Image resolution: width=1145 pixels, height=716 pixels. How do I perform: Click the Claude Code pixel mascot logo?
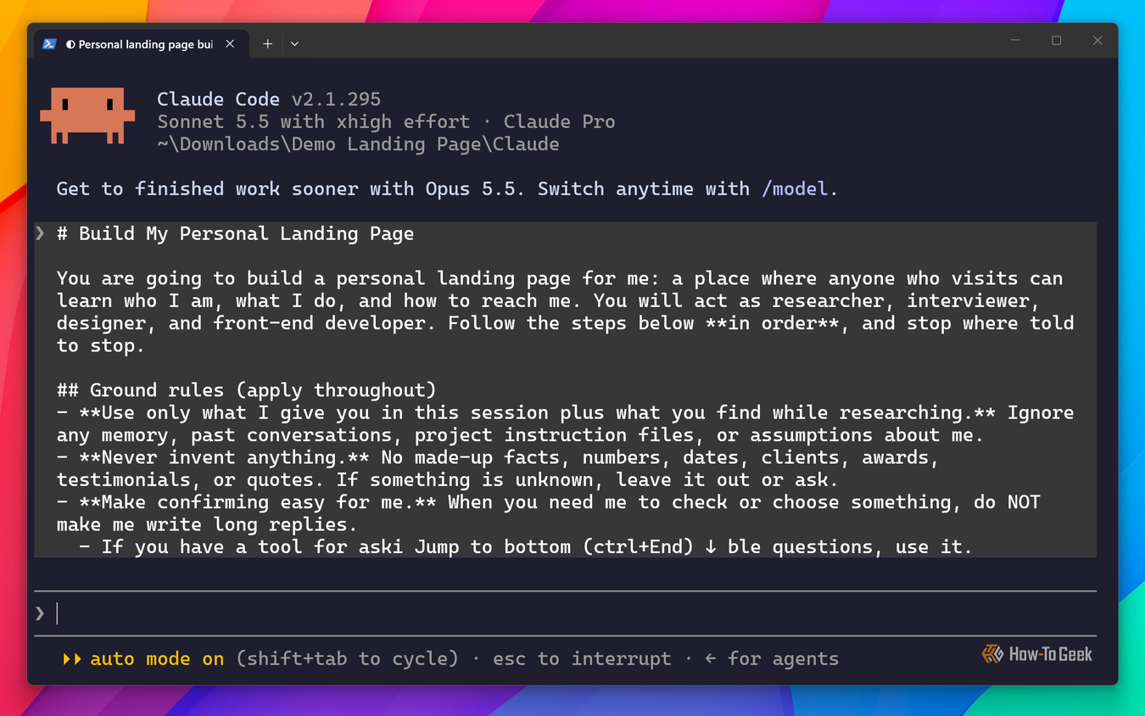[x=87, y=115]
